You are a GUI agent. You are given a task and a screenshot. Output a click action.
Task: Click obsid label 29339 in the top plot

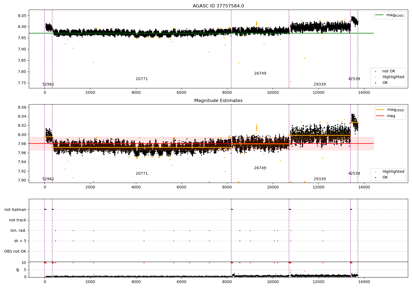[x=320, y=84]
